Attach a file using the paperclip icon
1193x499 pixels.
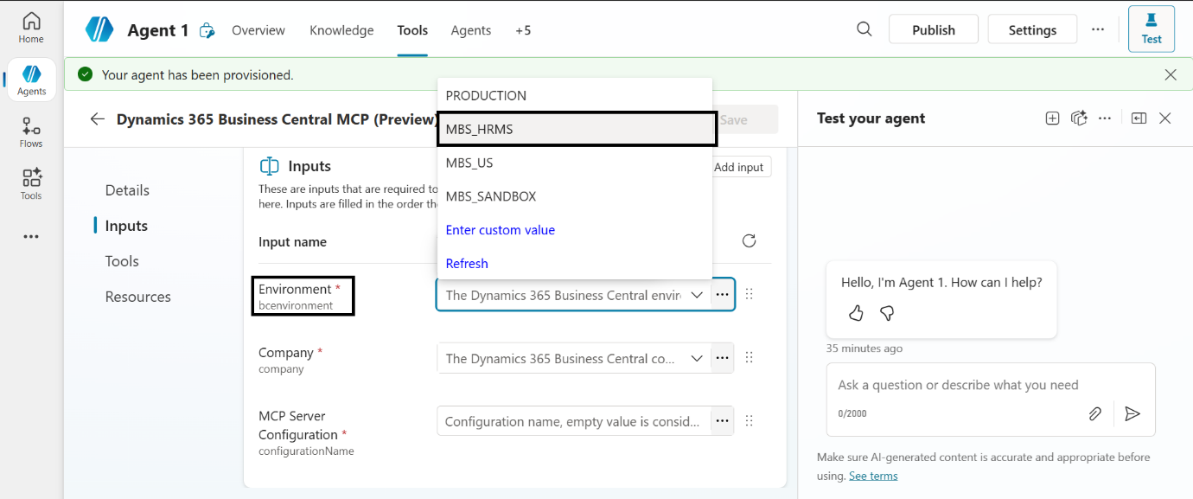pyautogui.click(x=1094, y=414)
